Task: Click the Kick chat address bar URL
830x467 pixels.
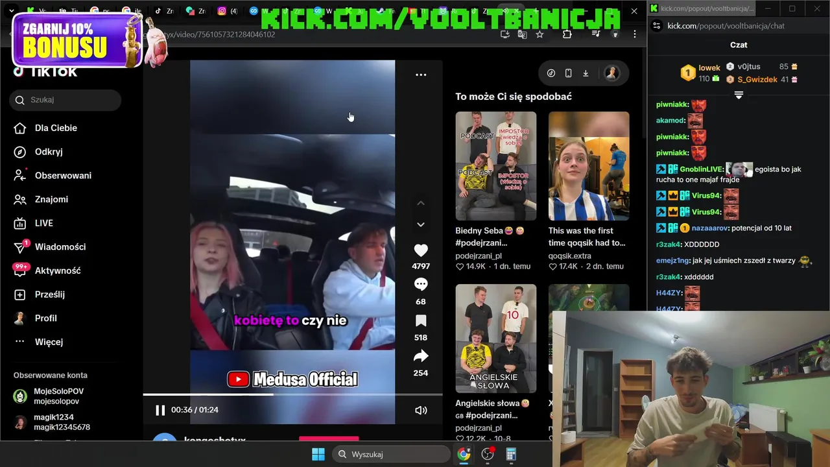Action: coord(726,26)
